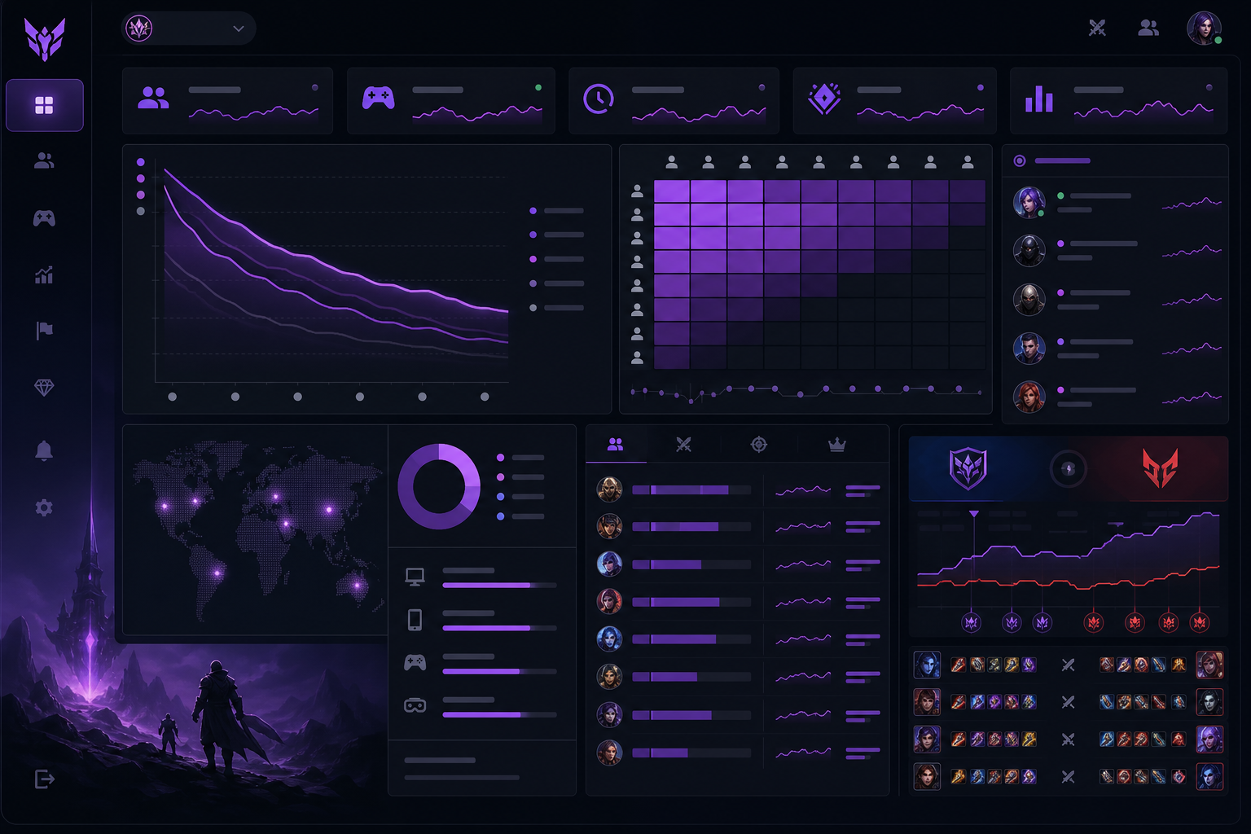The width and height of the screenshot is (1251, 834).
Task: Click the controller device icon below the phone
Action: tap(415, 662)
